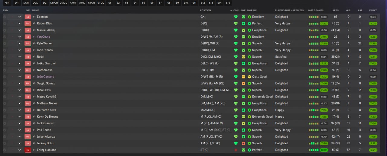Click Bernardo Silva's Int status icon
Image resolution: width=387 pixels, height=156 pixels.
pos(28,110)
